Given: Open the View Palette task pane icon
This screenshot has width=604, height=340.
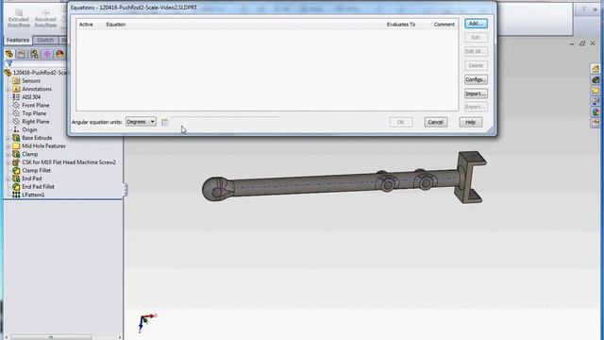Looking at the screenshot, I should 596,101.
